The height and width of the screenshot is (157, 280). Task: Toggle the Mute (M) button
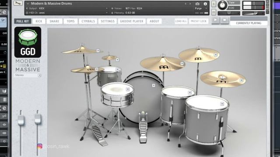(x=213, y=12)
